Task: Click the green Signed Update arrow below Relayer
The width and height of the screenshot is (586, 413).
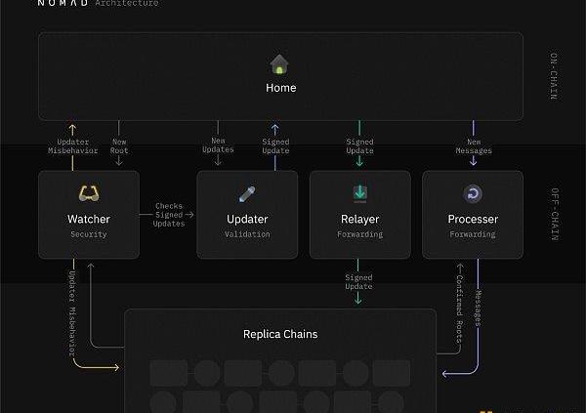Action: [358, 297]
